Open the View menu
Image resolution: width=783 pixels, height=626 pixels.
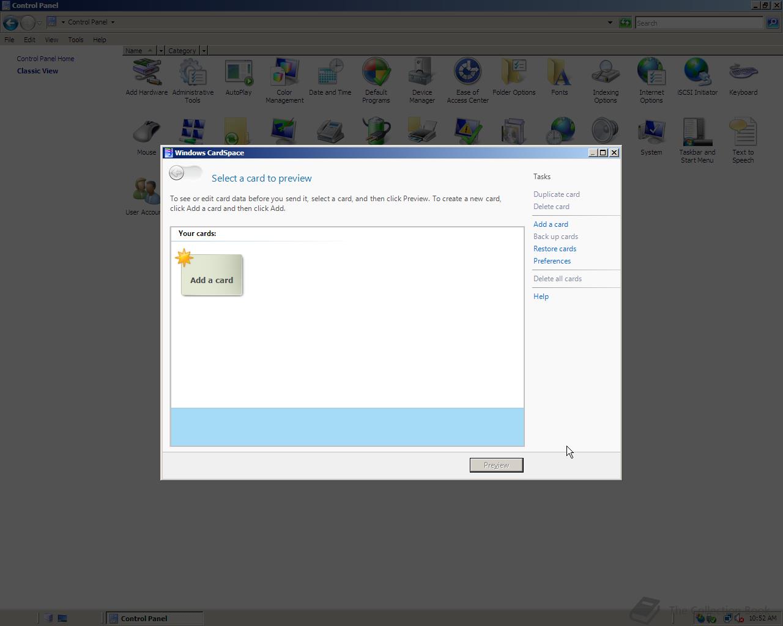point(51,40)
